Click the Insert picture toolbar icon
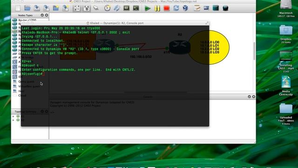 [206, 8]
